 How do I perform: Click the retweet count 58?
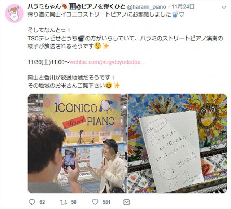74,202
